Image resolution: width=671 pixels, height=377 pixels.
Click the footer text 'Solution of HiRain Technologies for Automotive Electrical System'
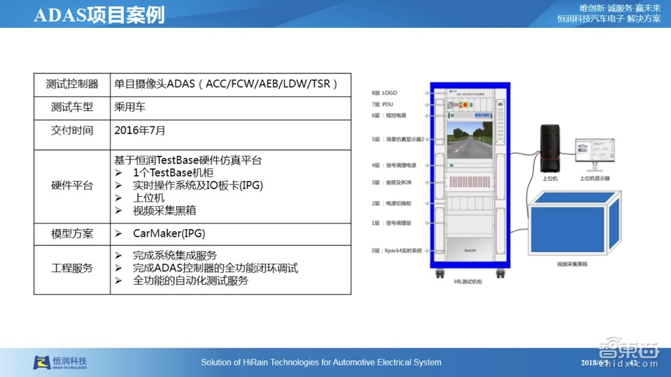pyautogui.click(x=321, y=362)
